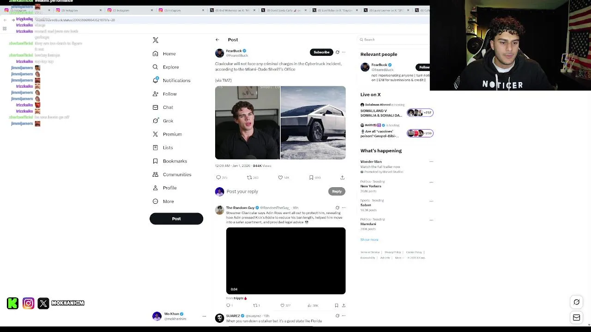This screenshot has height=332, width=591.
Task: Click the back arrow beside Post heading
Action: point(217,40)
